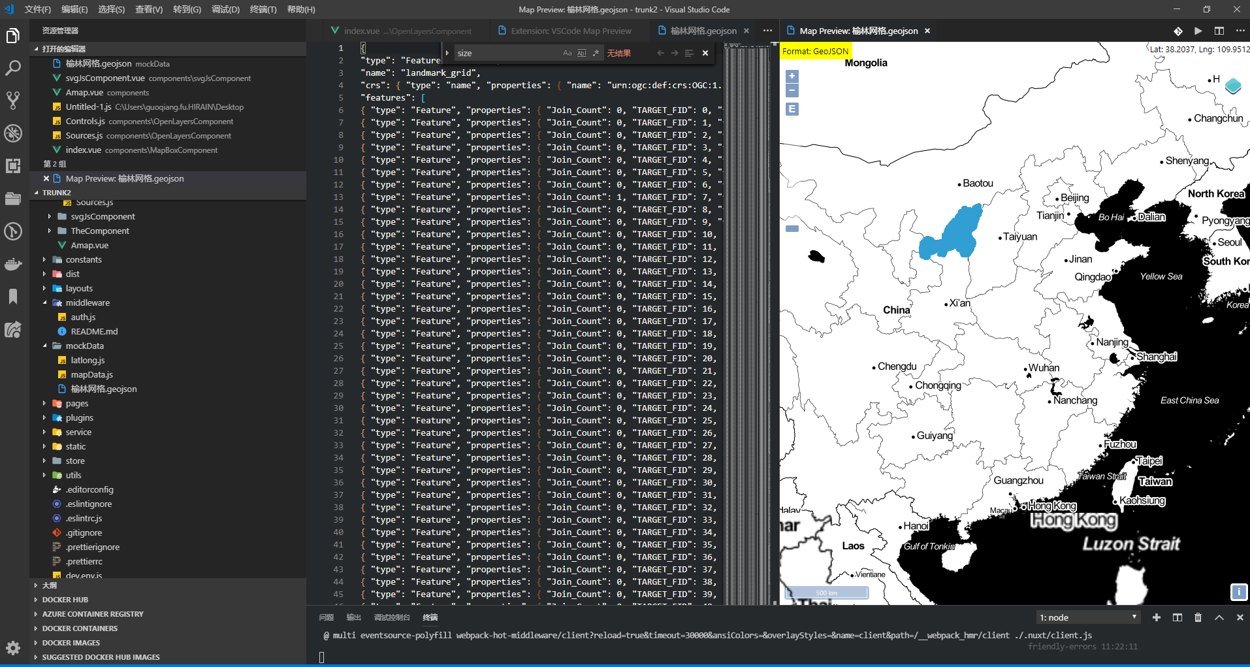
Task: Open the Explorer view in activity bar
Action: (13, 36)
